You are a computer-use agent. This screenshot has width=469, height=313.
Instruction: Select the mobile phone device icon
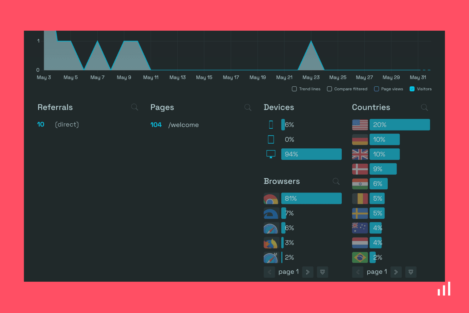(x=271, y=125)
